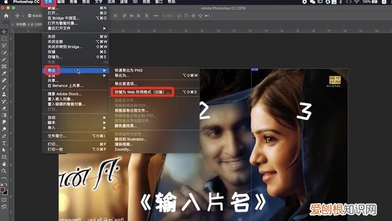Screen dimensions: 392x221
Task: Open the 3D menu
Action: click(x=135, y=2)
